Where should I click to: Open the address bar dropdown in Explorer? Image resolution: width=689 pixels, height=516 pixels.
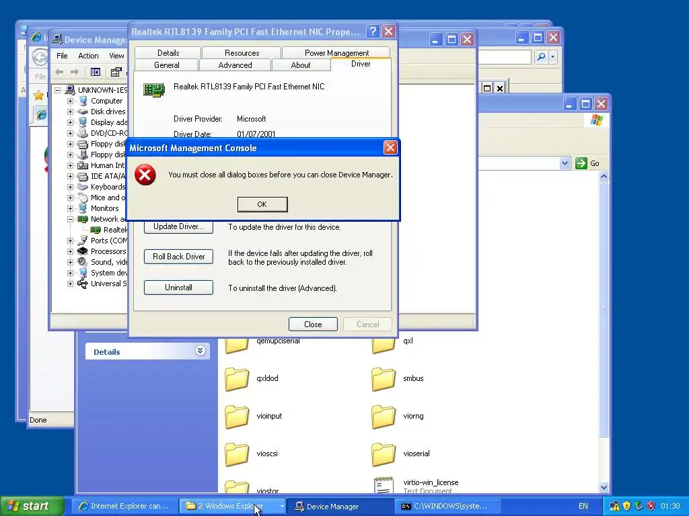click(x=565, y=163)
